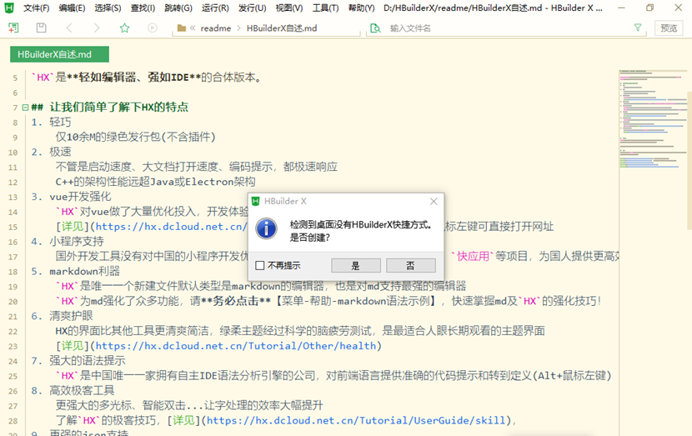Click the code minimap preview
The width and height of the screenshot is (692, 436).
pyautogui.click(x=652, y=119)
